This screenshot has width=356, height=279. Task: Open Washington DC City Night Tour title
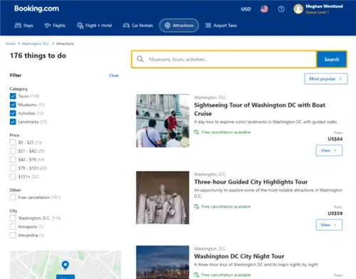(239, 256)
